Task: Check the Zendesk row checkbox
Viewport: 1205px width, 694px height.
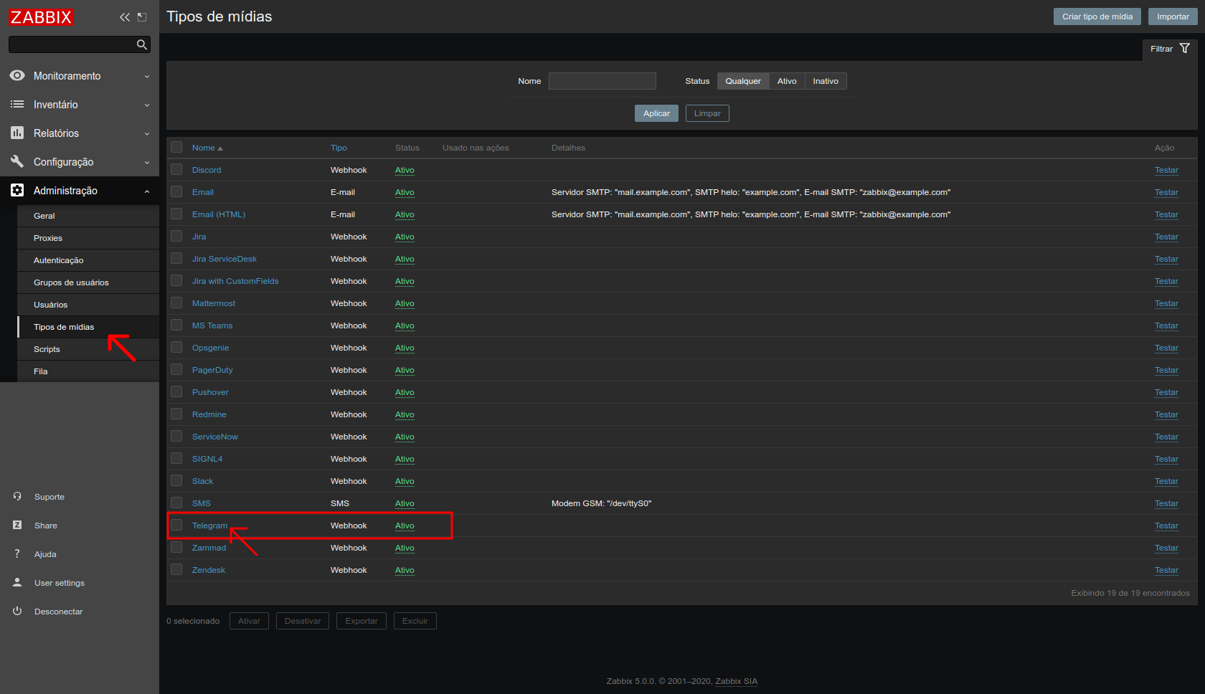Action: (176, 569)
